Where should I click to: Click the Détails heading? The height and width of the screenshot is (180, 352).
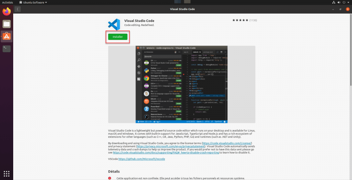pos(114,172)
